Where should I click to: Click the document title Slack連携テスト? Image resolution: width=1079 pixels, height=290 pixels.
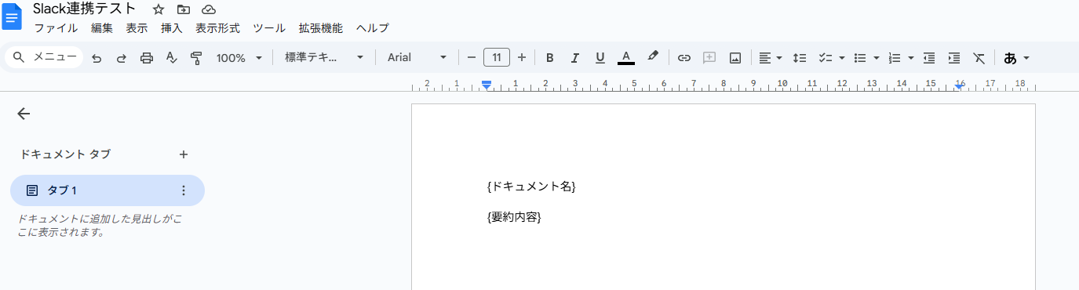pos(85,9)
